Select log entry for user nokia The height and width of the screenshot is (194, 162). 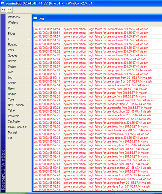point(98,85)
